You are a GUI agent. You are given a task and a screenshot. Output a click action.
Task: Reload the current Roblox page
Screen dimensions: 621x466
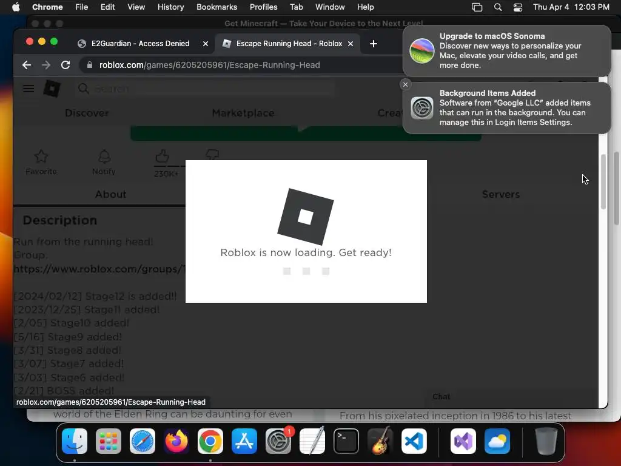pyautogui.click(x=65, y=65)
